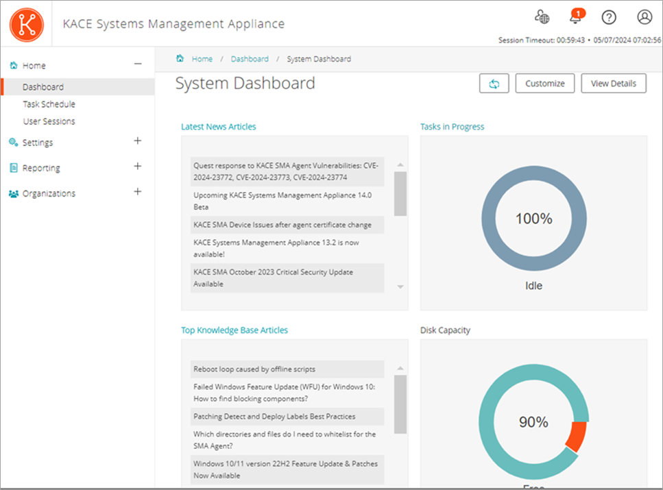Click the help question mark icon
This screenshot has width=663, height=490.
[x=608, y=17]
